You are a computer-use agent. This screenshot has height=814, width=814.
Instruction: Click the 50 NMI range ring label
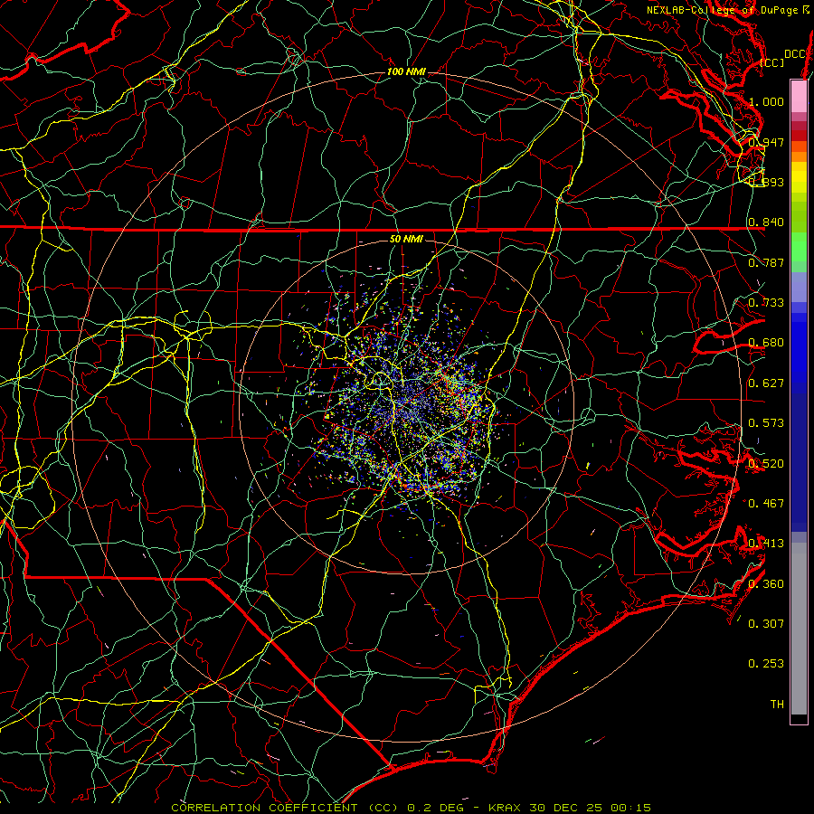point(406,239)
